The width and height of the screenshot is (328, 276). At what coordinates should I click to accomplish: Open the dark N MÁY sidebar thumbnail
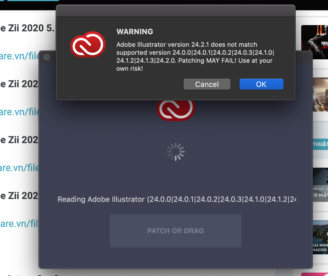(320, 185)
